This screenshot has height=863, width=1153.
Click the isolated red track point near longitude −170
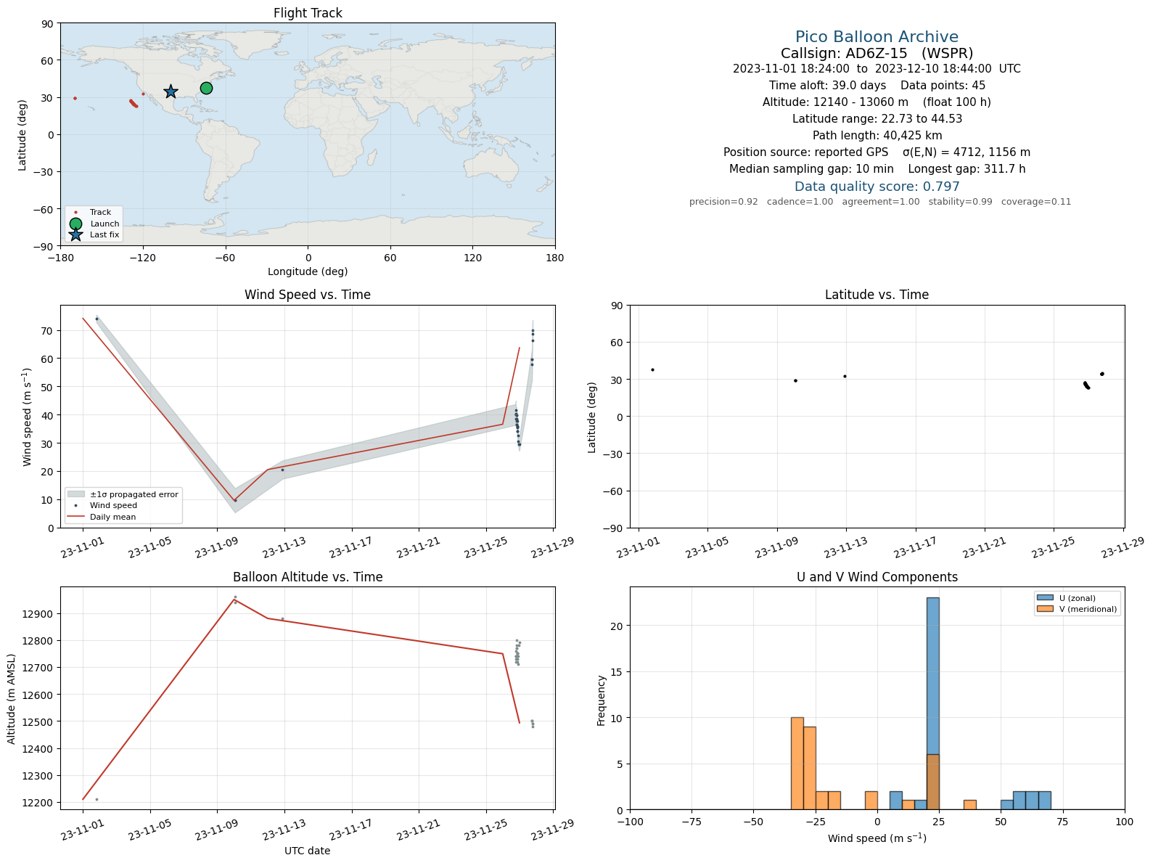coord(75,98)
